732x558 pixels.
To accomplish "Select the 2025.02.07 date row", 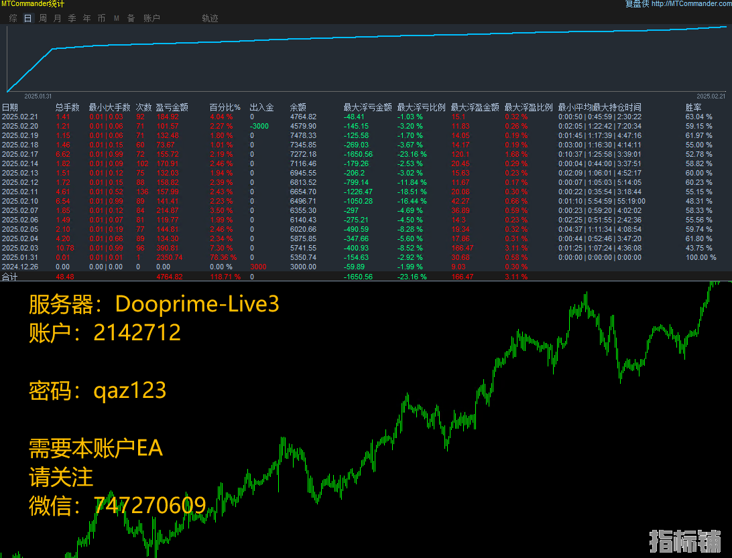I will tap(20, 210).
